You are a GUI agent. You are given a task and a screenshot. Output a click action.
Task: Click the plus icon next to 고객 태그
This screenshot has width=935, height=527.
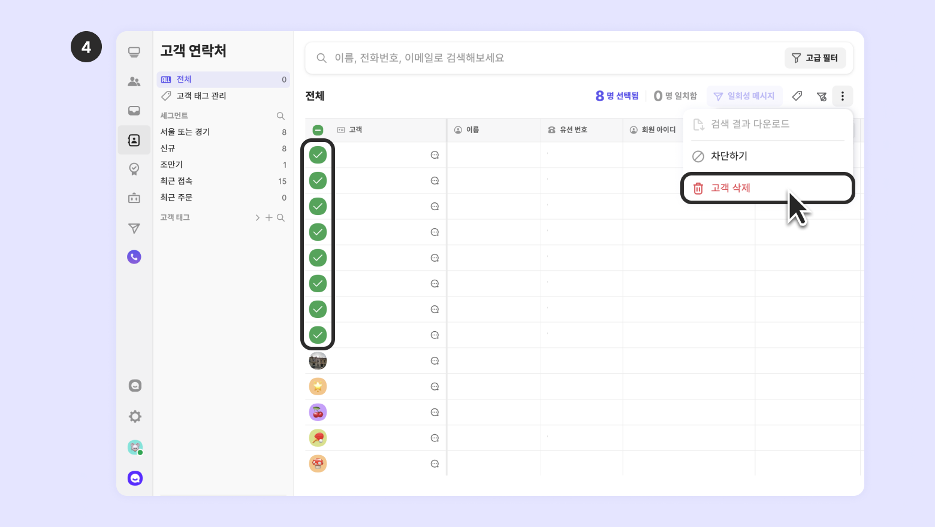(x=269, y=218)
